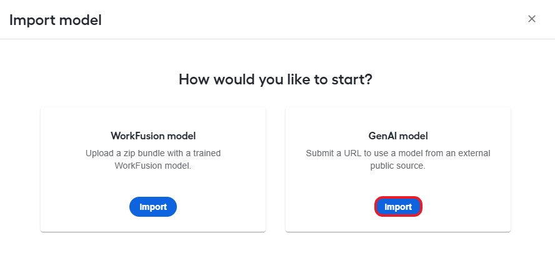The height and width of the screenshot is (258, 555).
Task: Click the 'public source.' text line
Action: [398, 166]
